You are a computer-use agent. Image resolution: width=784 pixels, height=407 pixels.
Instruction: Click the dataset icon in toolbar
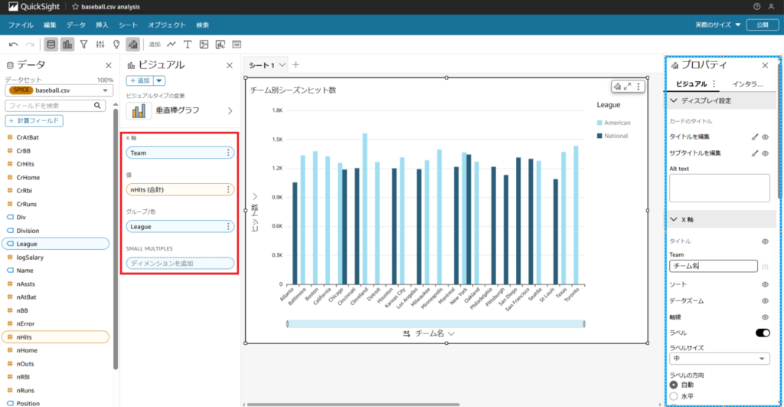[51, 44]
